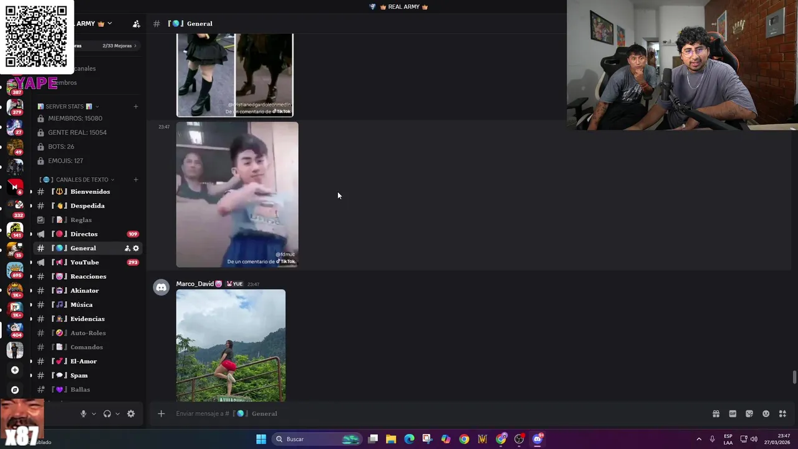Open Marco_David's mountain landscape image
Image resolution: width=798 pixels, height=449 pixels.
click(x=231, y=345)
